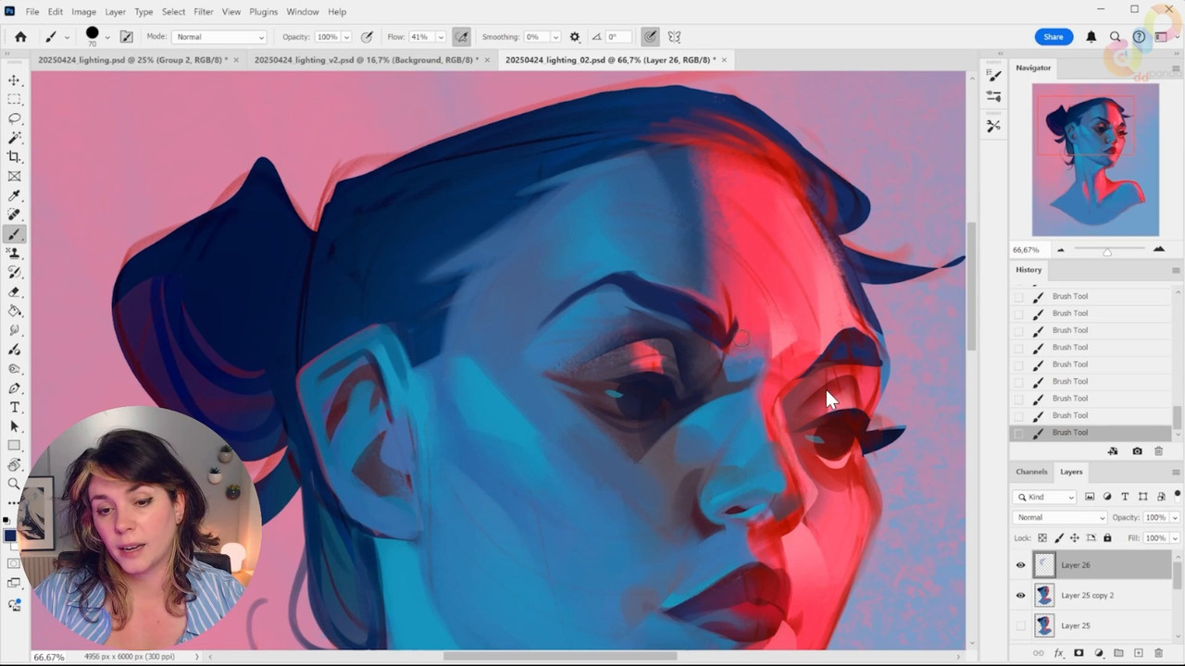Switch to 20250424_lighting_v2.psd tab
The height and width of the screenshot is (666, 1185).
coord(366,60)
